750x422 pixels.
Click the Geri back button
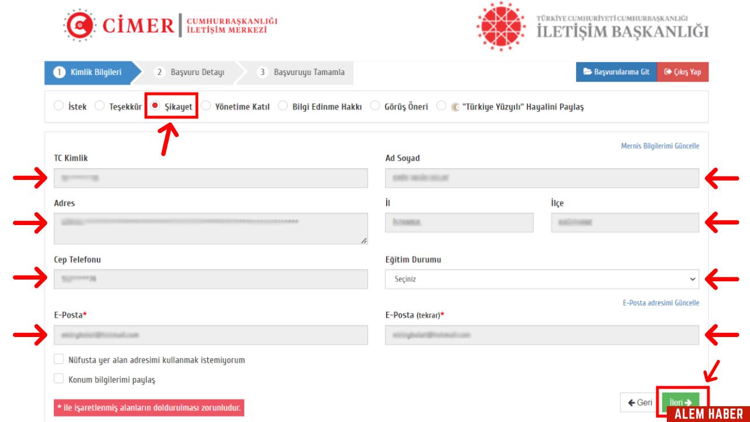click(x=639, y=402)
